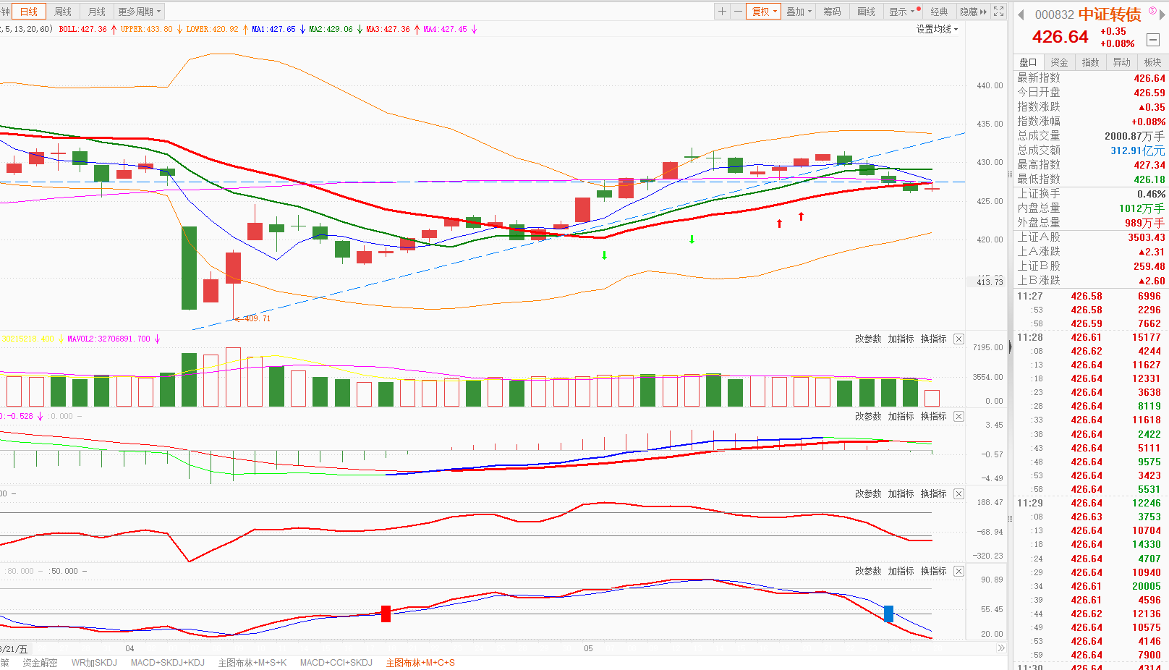Open the 设置均线 dropdown
The width and height of the screenshot is (1169, 670).
click(937, 29)
